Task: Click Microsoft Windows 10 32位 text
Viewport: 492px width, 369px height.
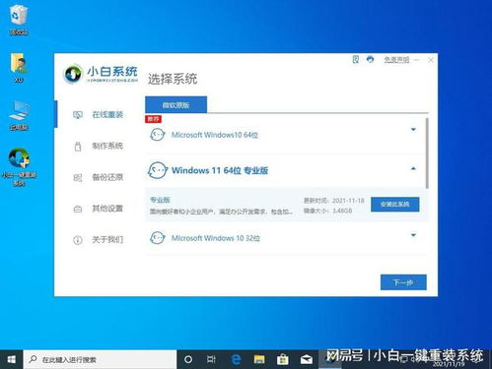Action: [216, 238]
